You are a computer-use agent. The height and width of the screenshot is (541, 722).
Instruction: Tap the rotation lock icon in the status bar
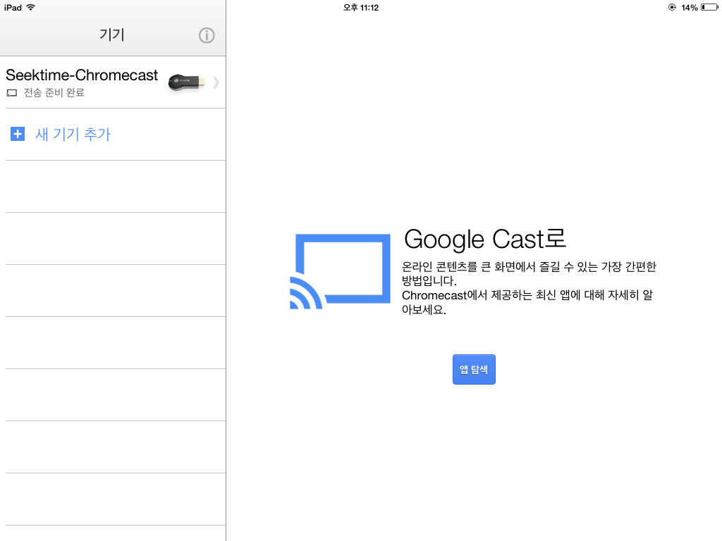tap(672, 7)
